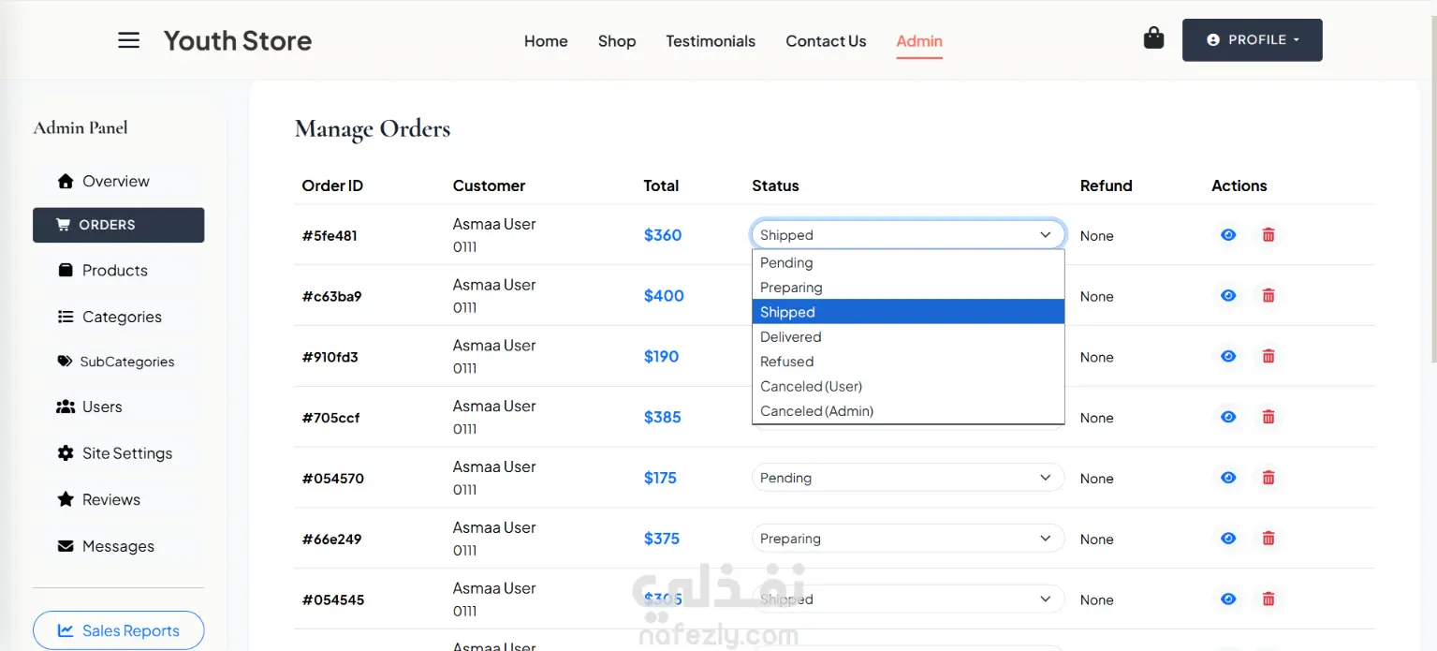Viewport: 1437px width, 651px height.
Task: Open SubCategories in the admin panel
Action: [x=118, y=362]
